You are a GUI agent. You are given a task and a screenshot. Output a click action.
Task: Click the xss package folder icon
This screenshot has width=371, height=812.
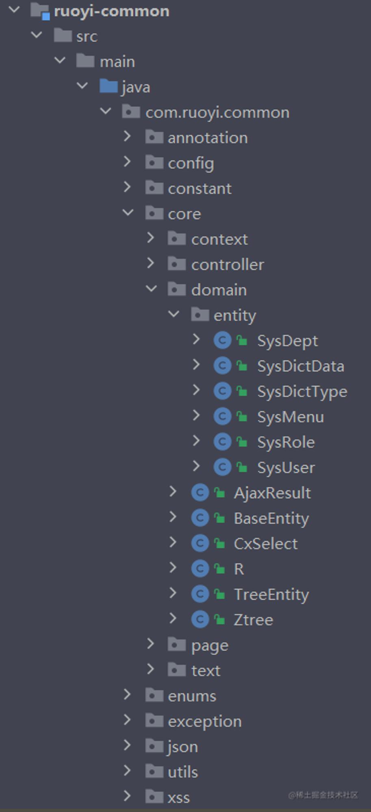pos(154,797)
